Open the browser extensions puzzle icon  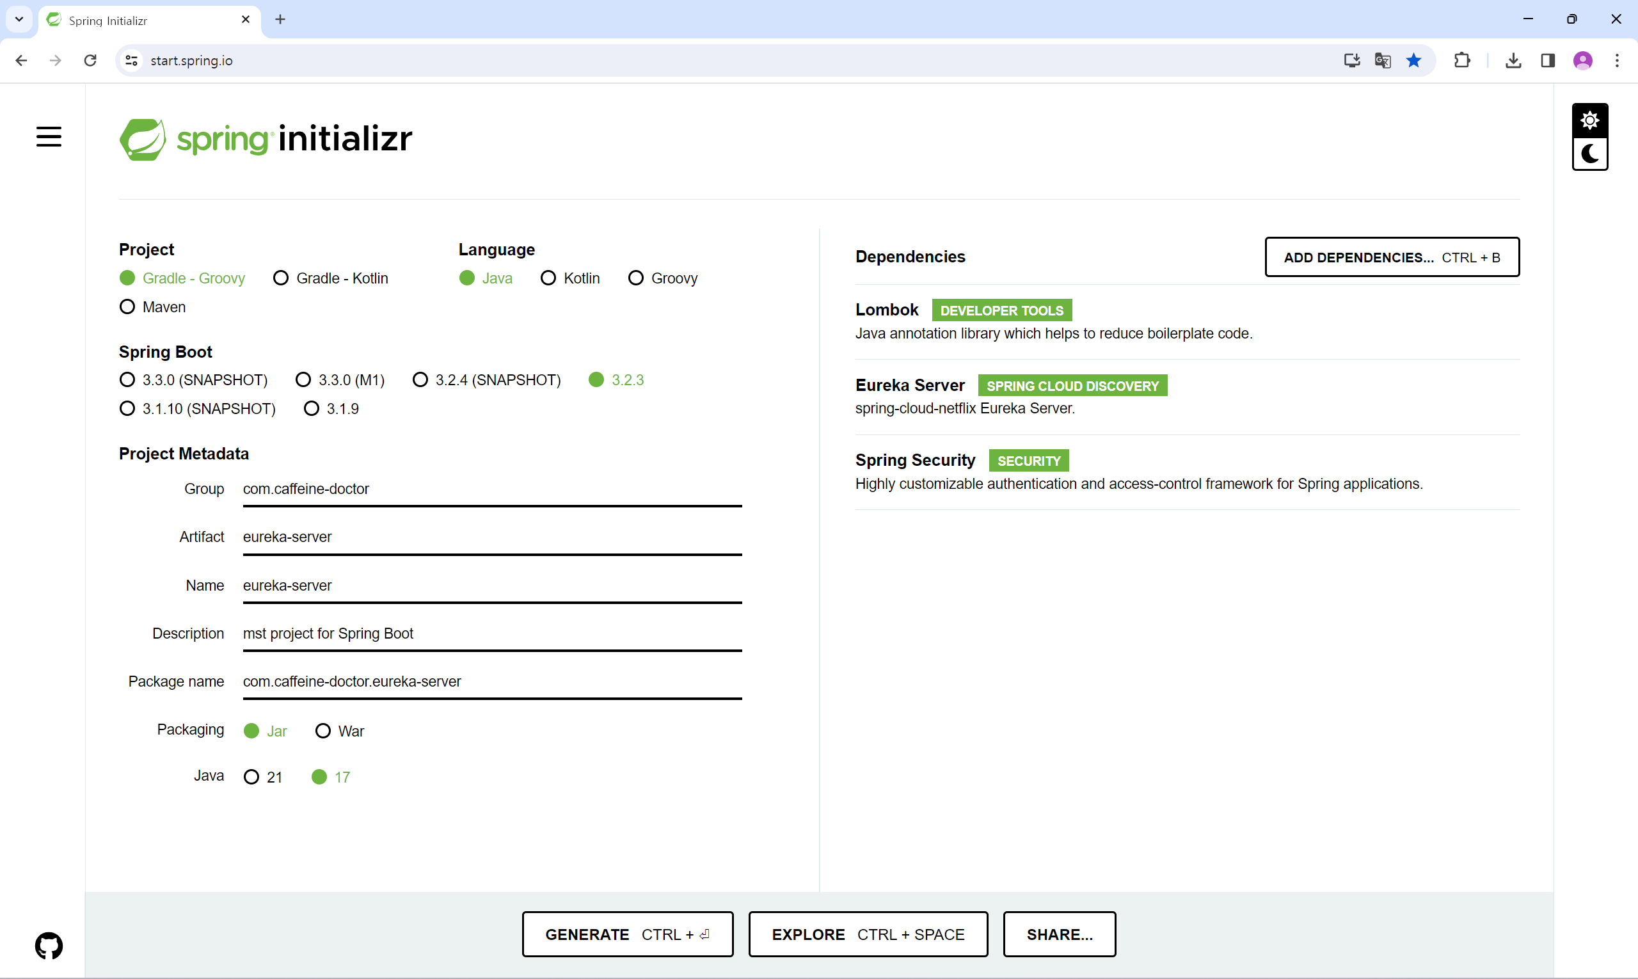pyautogui.click(x=1462, y=61)
